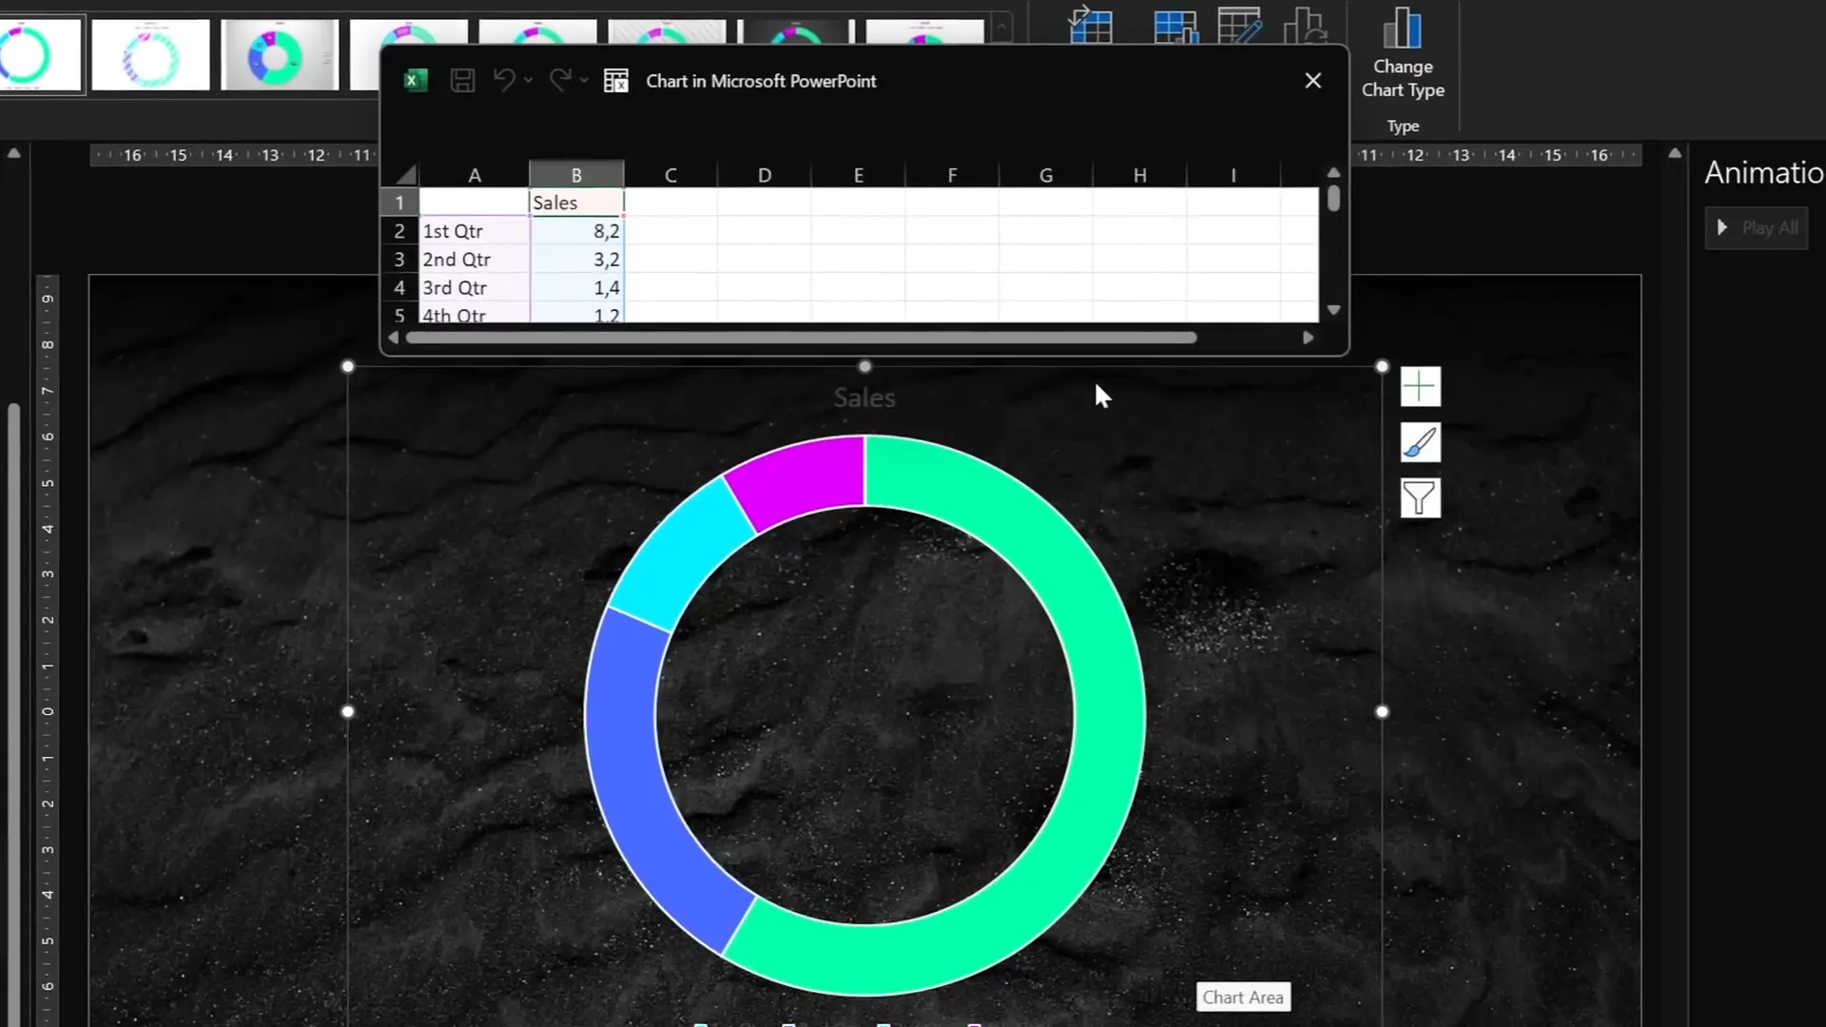Click Play All in Animation pane

pos(1757,228)
